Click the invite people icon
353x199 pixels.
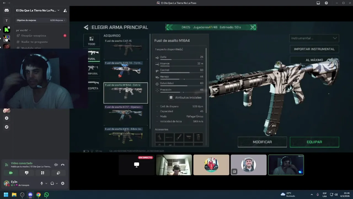coord(65,11)
